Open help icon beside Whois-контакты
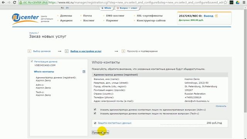Image resolution: width=247 pixels, height=139 pixels. 84,71
